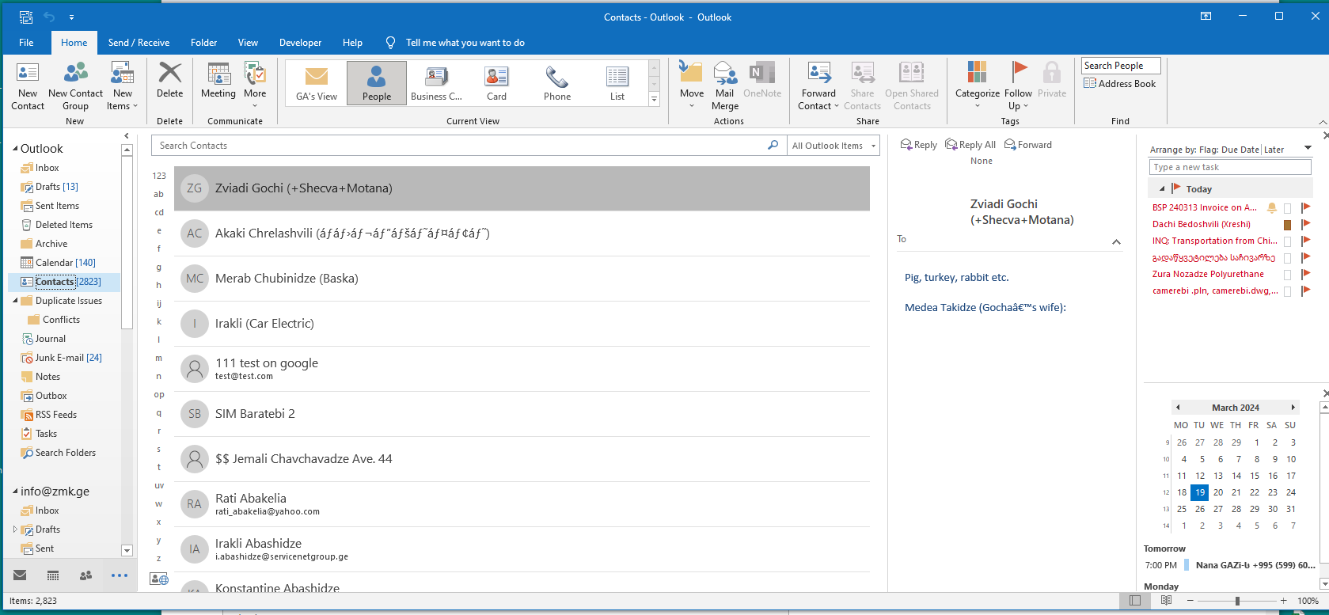The height and width of the screenshot is (615, 1329).
Task: Reply to the contact
Action: click(x=919, y=145)
